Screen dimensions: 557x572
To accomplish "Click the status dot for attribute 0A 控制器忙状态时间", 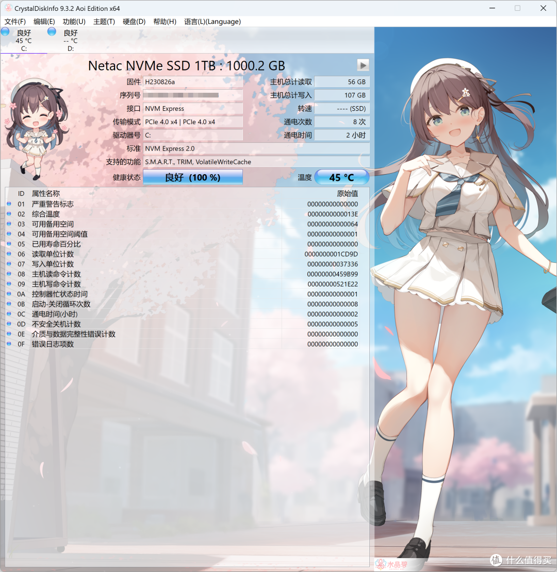I will [x=9, y=294].
